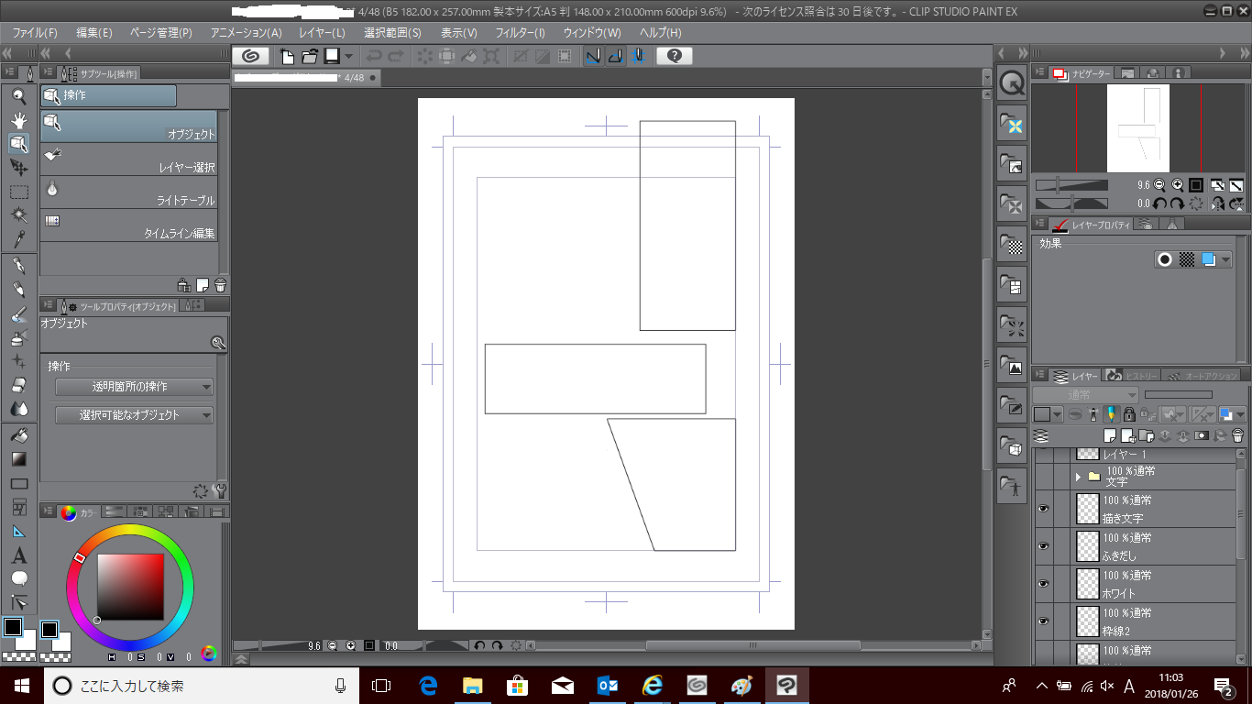Image resolution: width=1252 pixels, height=704 pixels.
Task: Open the 選択可能なオブジェクト dropdown
Action: pyautogui.click(x=134, y=415)
